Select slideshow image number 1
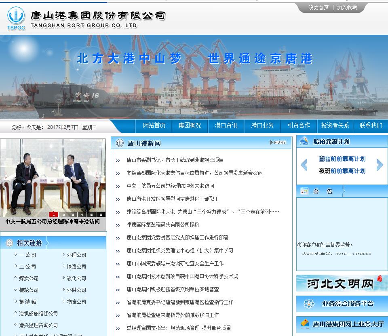388x336 pixels. click(54, 214)
